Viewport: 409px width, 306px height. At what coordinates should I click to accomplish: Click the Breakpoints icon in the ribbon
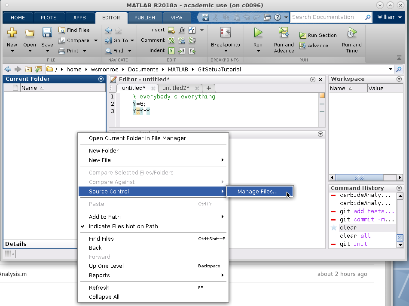[225, 34]
